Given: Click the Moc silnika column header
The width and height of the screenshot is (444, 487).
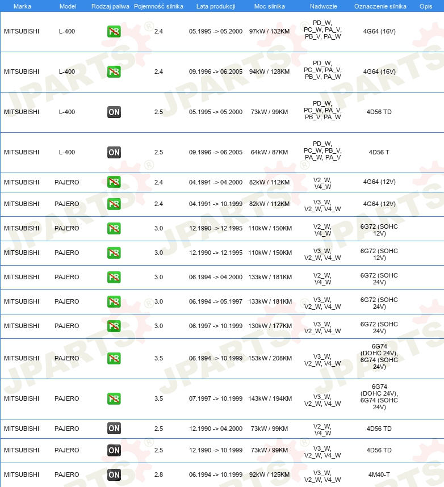Looking at the screenshot, I should 269,6.
